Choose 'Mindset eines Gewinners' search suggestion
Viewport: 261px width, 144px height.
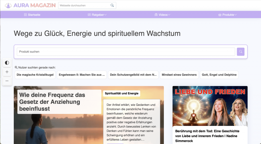179,75
